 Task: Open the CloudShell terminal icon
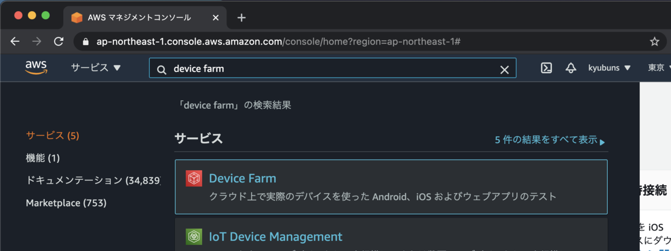pyautogui.click(x=546, y=68)
